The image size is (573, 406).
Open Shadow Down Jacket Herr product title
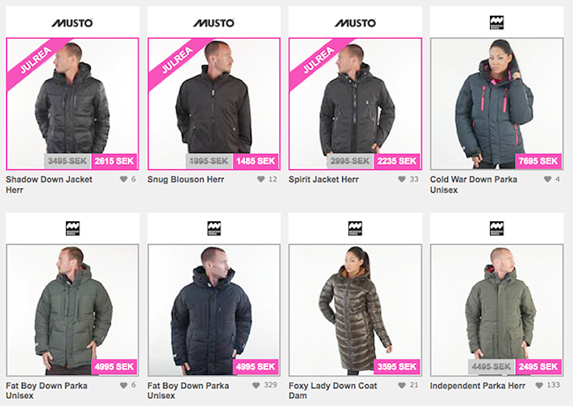coord(49,184)
